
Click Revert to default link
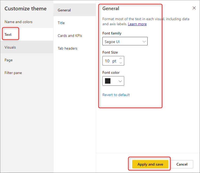click(116, 95)
